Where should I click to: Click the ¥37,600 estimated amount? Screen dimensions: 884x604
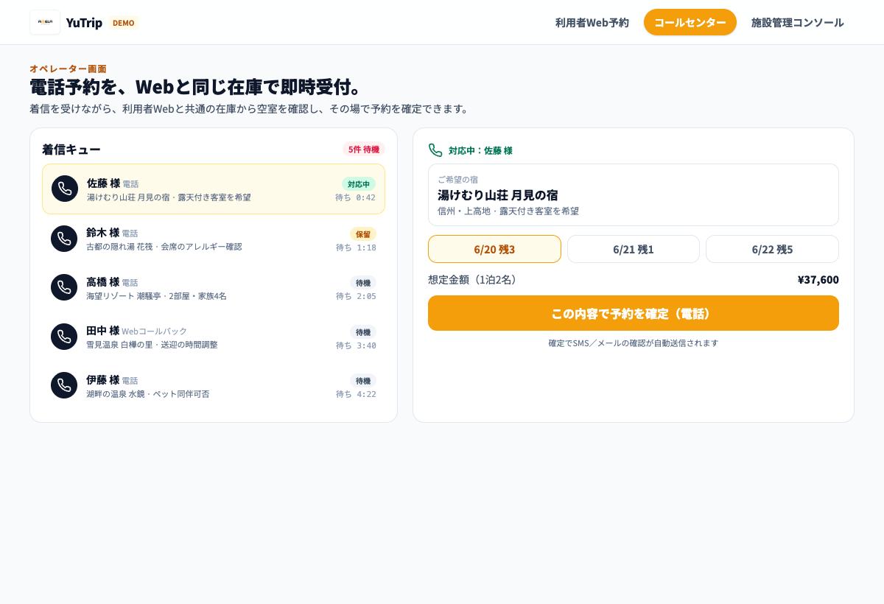coord(818,279)
